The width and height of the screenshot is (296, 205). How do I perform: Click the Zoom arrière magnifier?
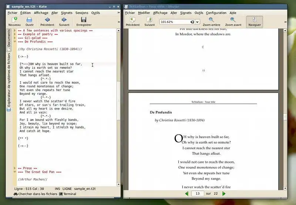(x=211, y=20)
